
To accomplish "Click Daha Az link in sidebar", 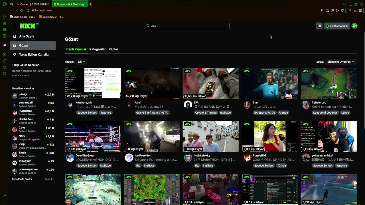I will (x=49, y=179).
